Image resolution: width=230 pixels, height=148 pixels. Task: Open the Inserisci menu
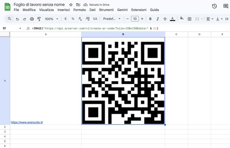[x=63, y=10]
